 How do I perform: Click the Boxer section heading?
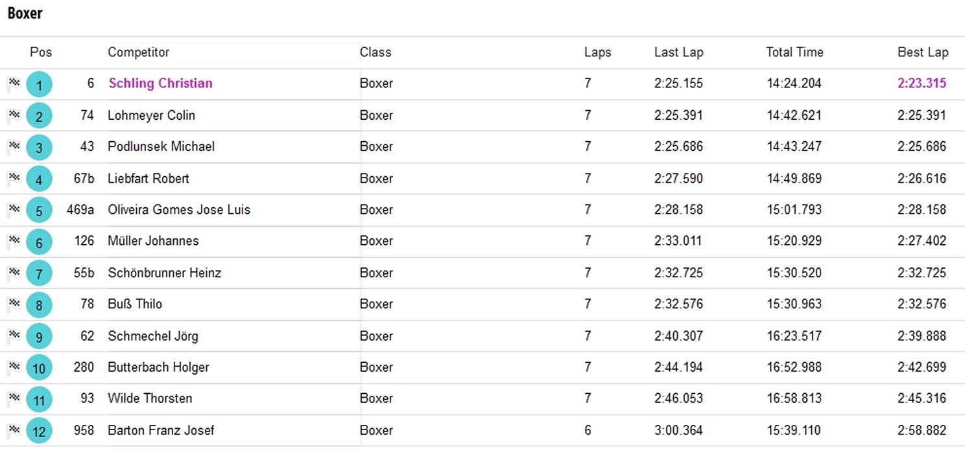click(x=25, y=13)
